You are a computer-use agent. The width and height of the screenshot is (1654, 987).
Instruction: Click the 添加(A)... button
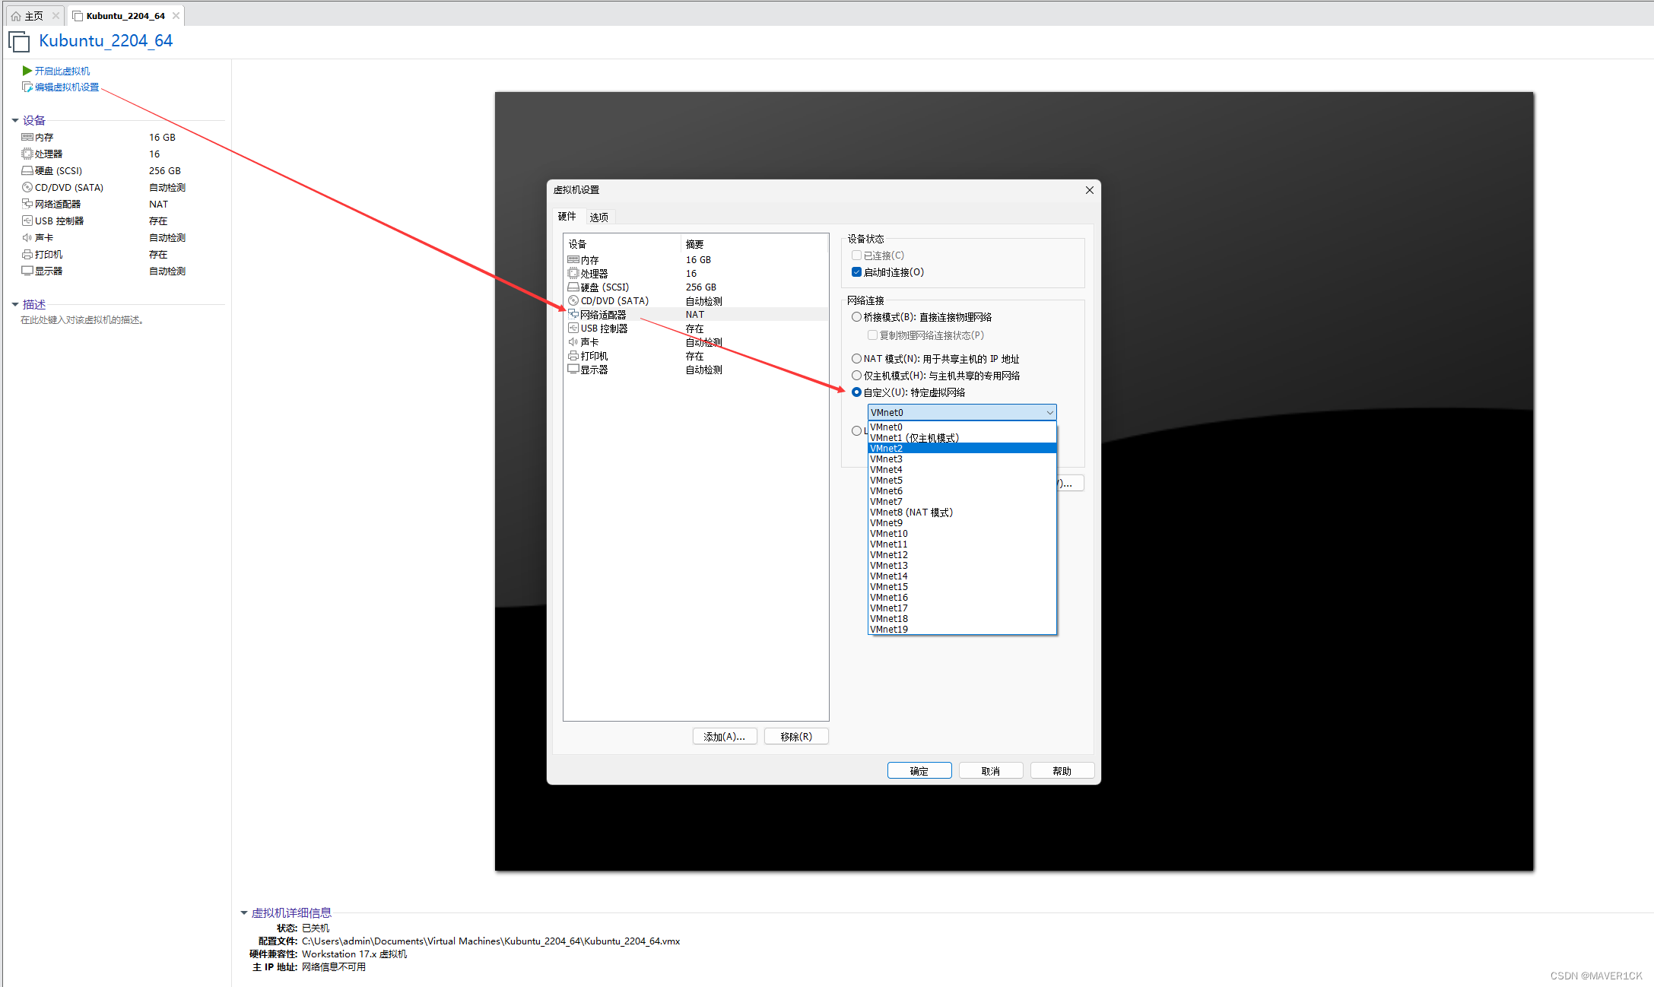click(724, 736)
